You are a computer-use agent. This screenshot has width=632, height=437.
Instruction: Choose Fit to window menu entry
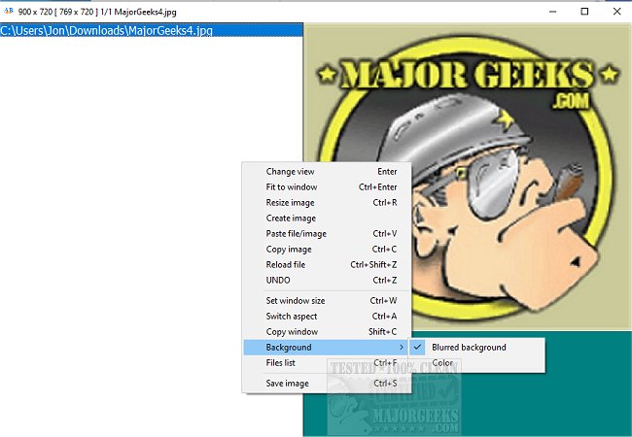[x=327, y=187]
